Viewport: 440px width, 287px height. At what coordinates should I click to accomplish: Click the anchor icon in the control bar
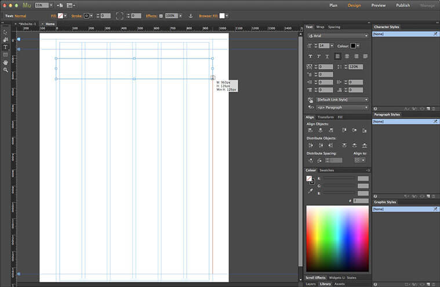[x=190, y=16]
